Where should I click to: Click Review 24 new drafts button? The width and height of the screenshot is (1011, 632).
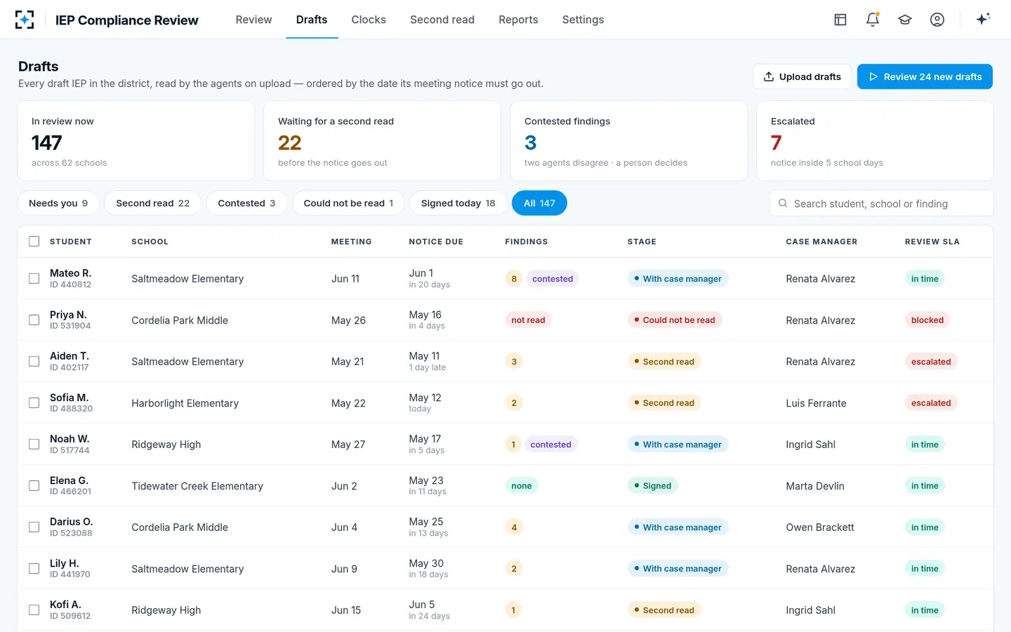coord(925,77)
